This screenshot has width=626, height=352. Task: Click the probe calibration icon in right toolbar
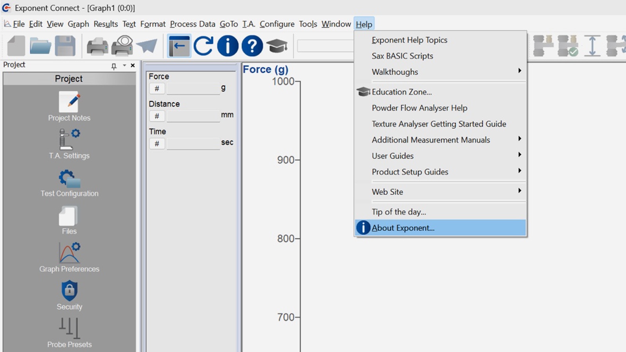pos(543,46)
